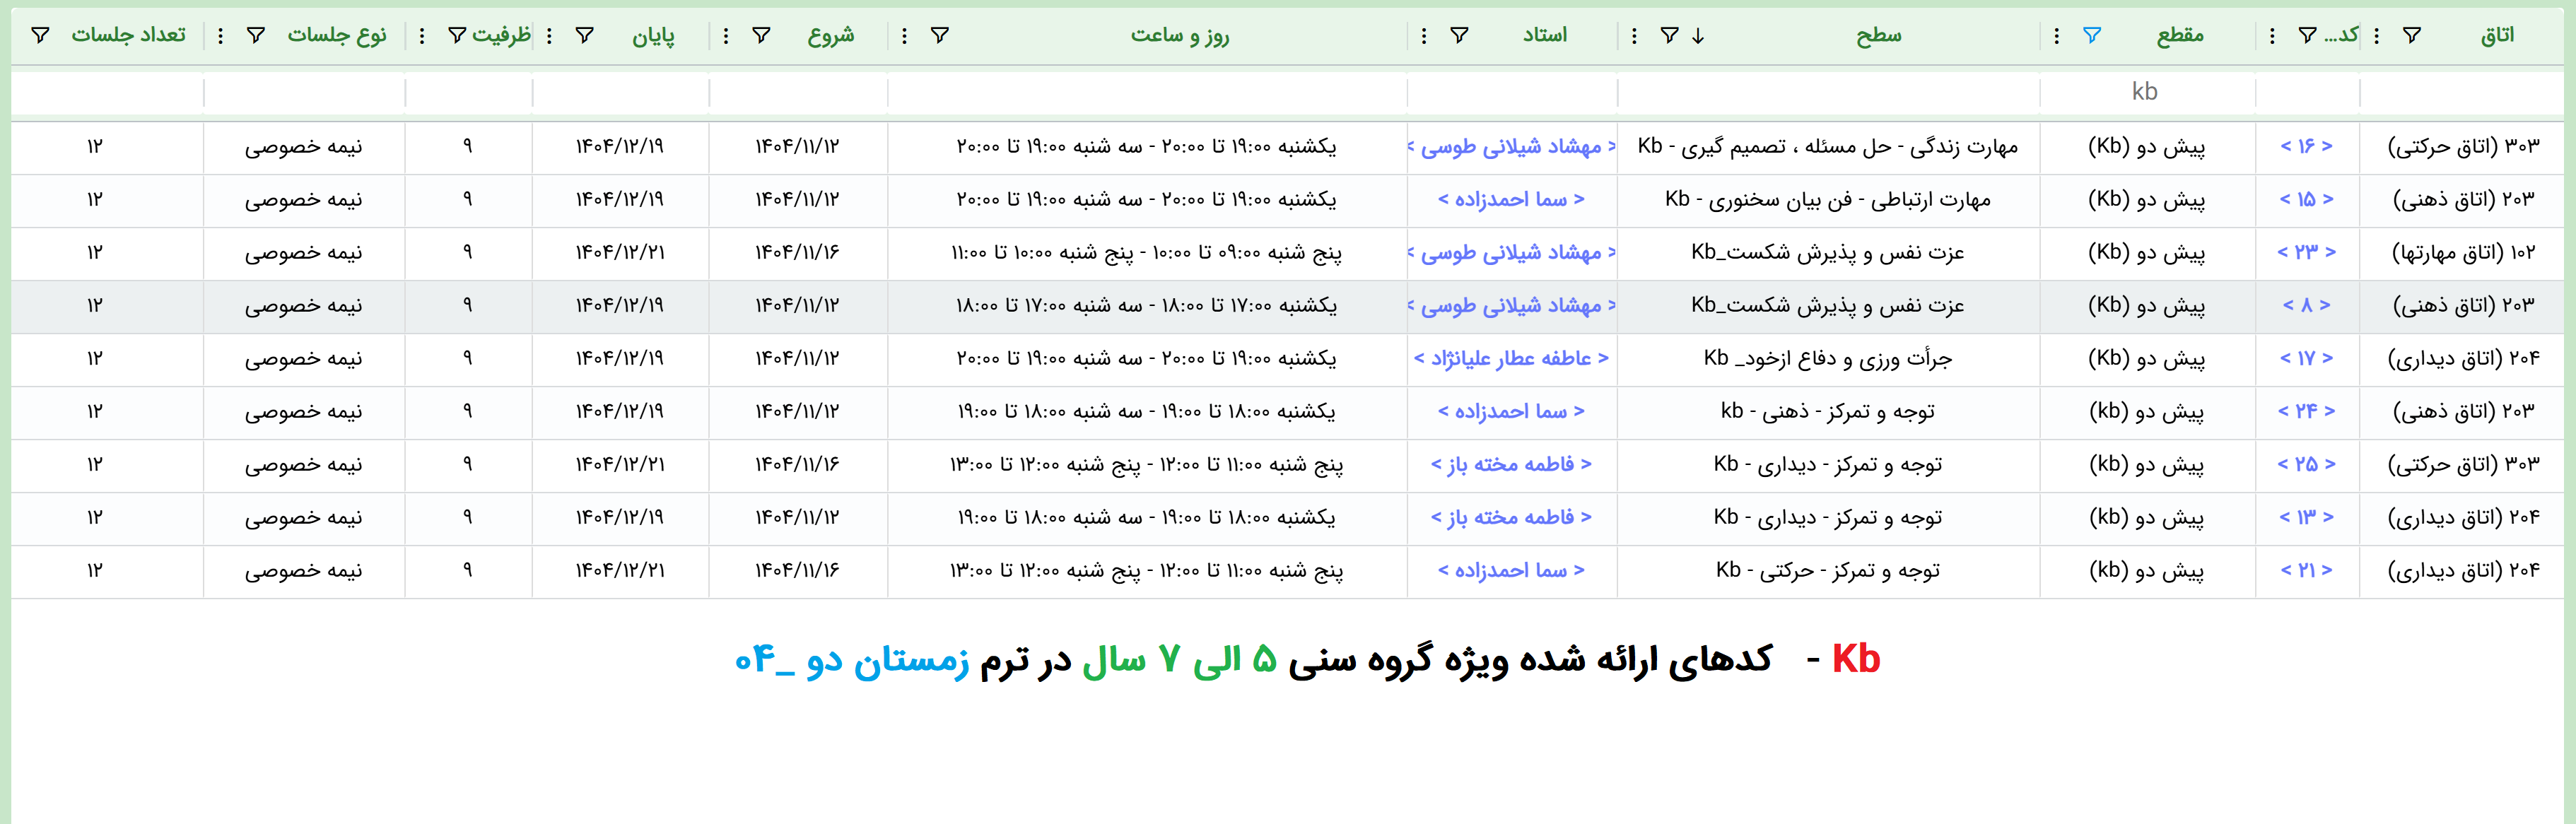Click the مقطع filter input containing kb
Image resolution: width=2576 pixels, height=824 pixels.
tap(2146, 92)
